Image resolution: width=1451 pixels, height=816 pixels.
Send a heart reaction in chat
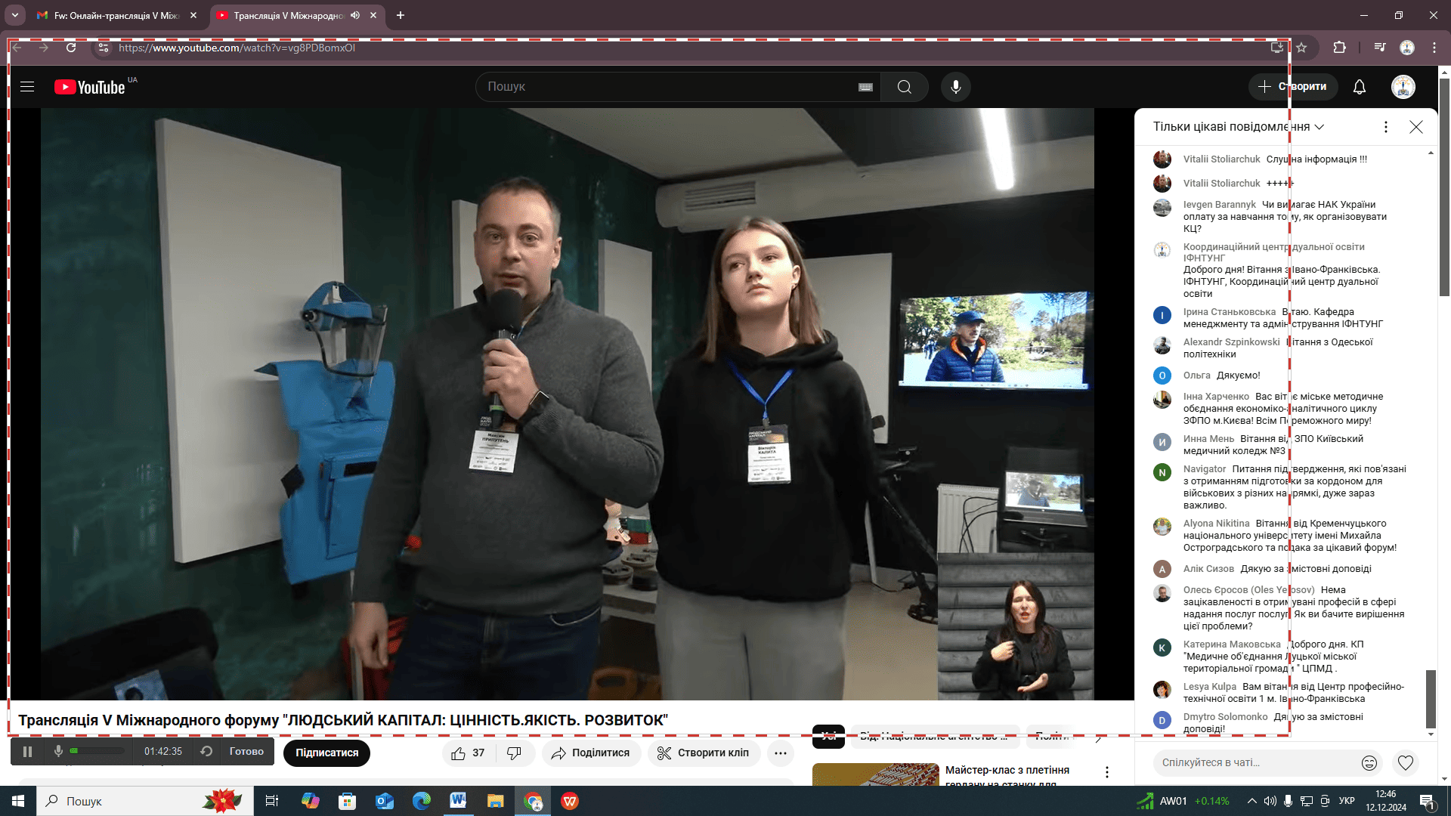[x=1405, y=763]
